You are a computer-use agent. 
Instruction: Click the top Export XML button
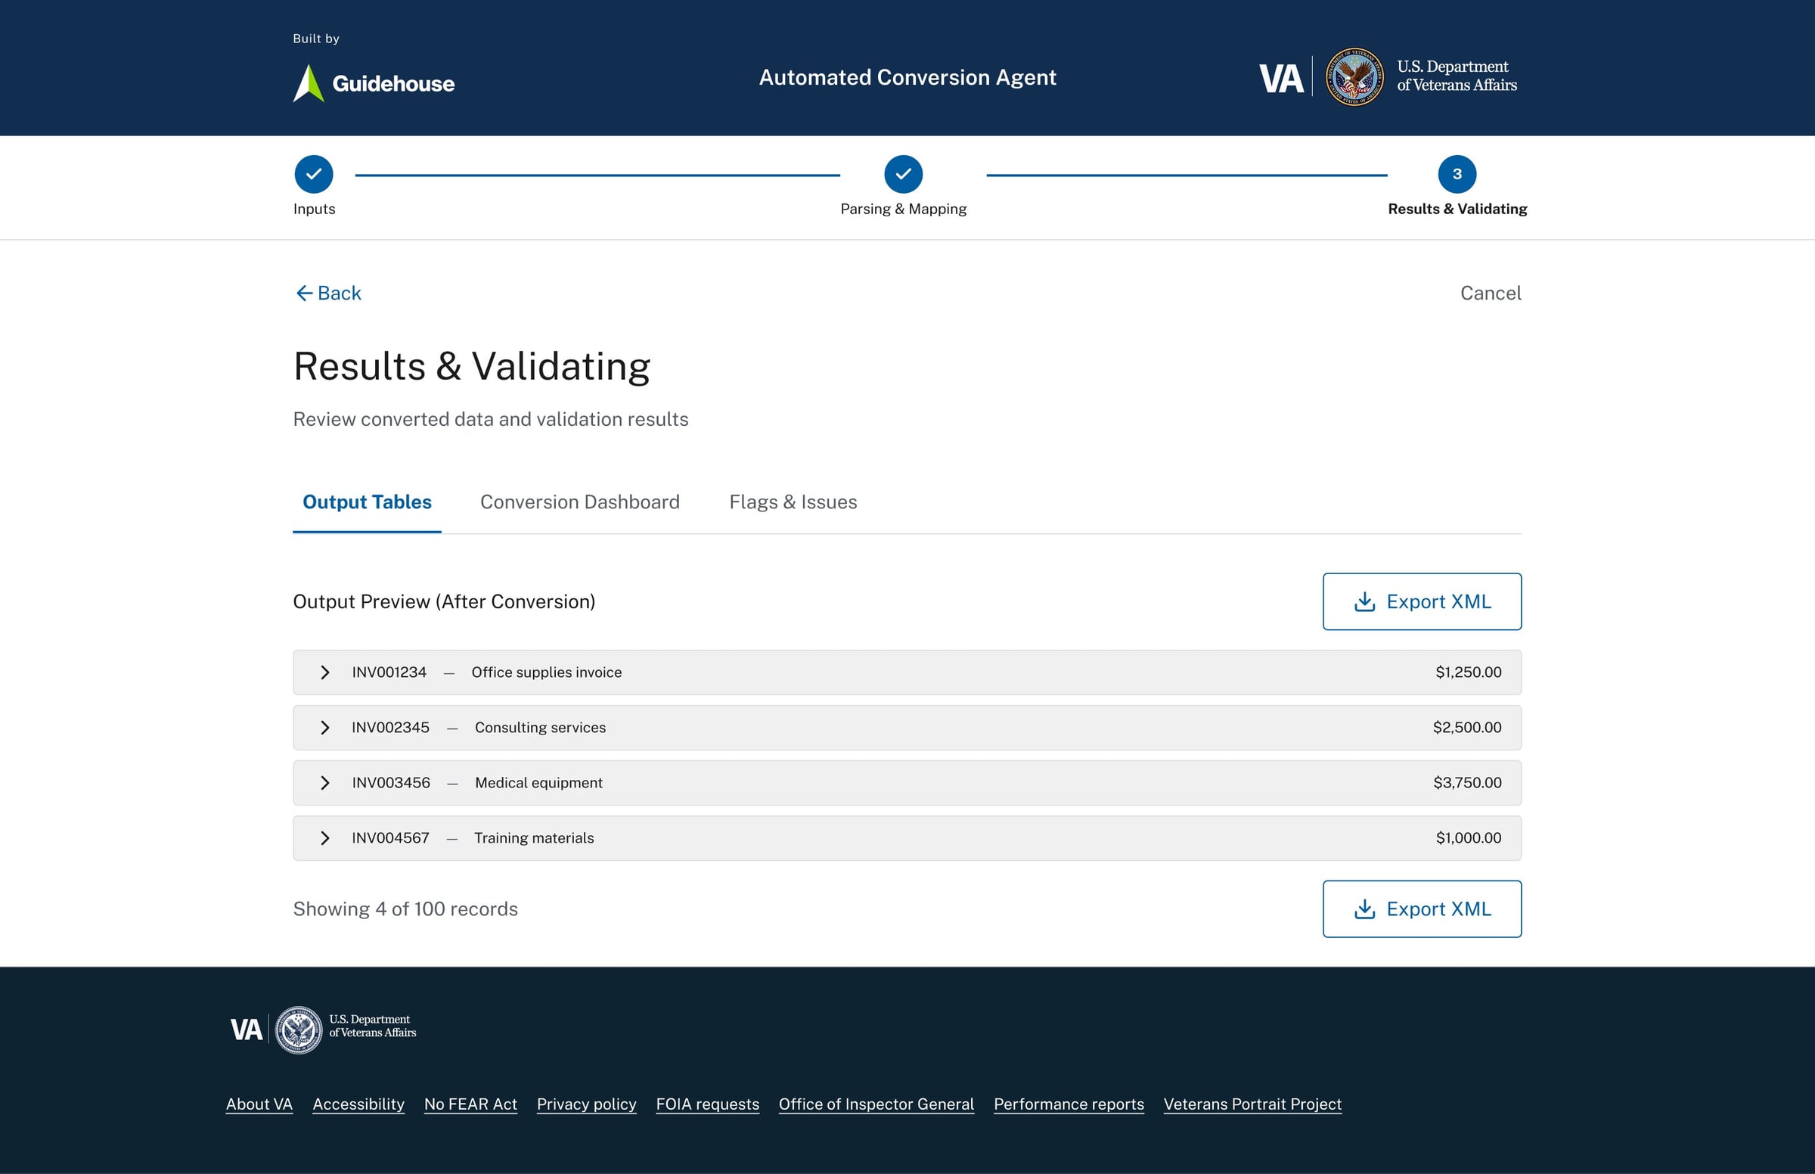coord(1421,601)
